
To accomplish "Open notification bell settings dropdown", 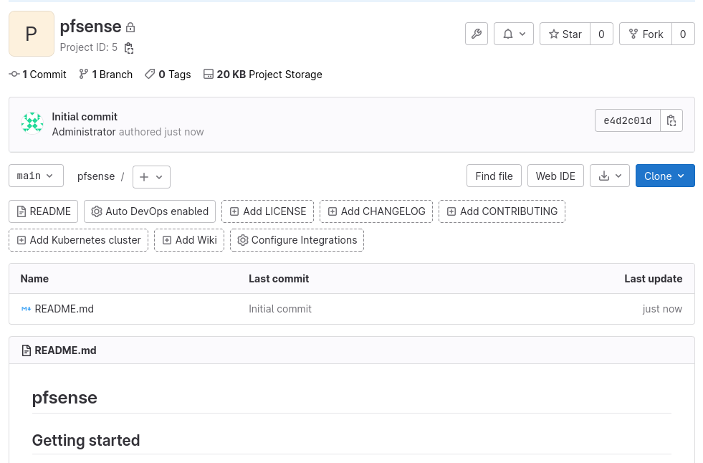I will point(514,34).
